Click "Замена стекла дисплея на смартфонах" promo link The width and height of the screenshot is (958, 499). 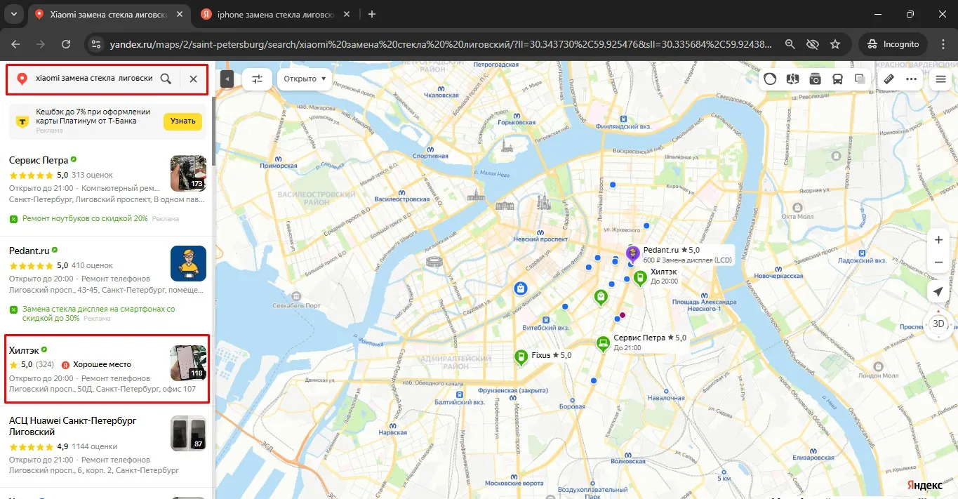click(x=98, y=314)
